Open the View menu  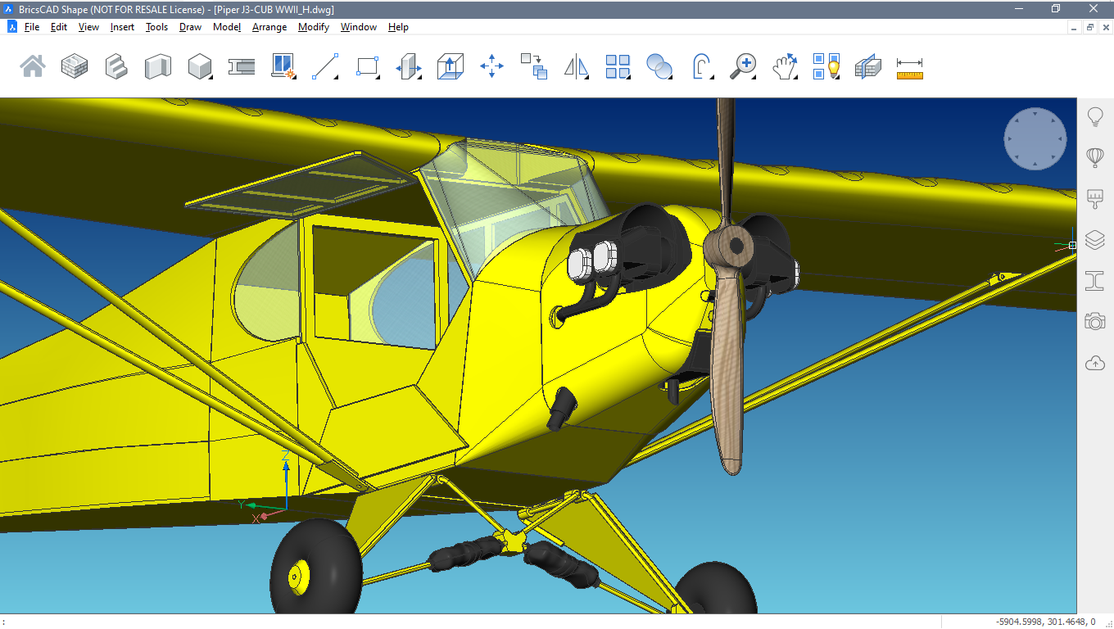point(88,27)
